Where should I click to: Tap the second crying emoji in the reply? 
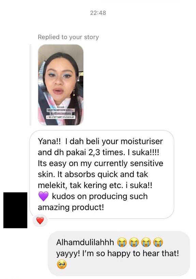pyautogui.click(x=134, y=243)
